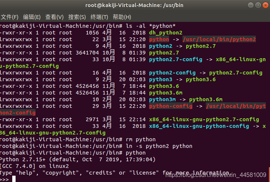Screen dimensions: 270x182
Task: Maximize the terminal window
Action: 258,5
